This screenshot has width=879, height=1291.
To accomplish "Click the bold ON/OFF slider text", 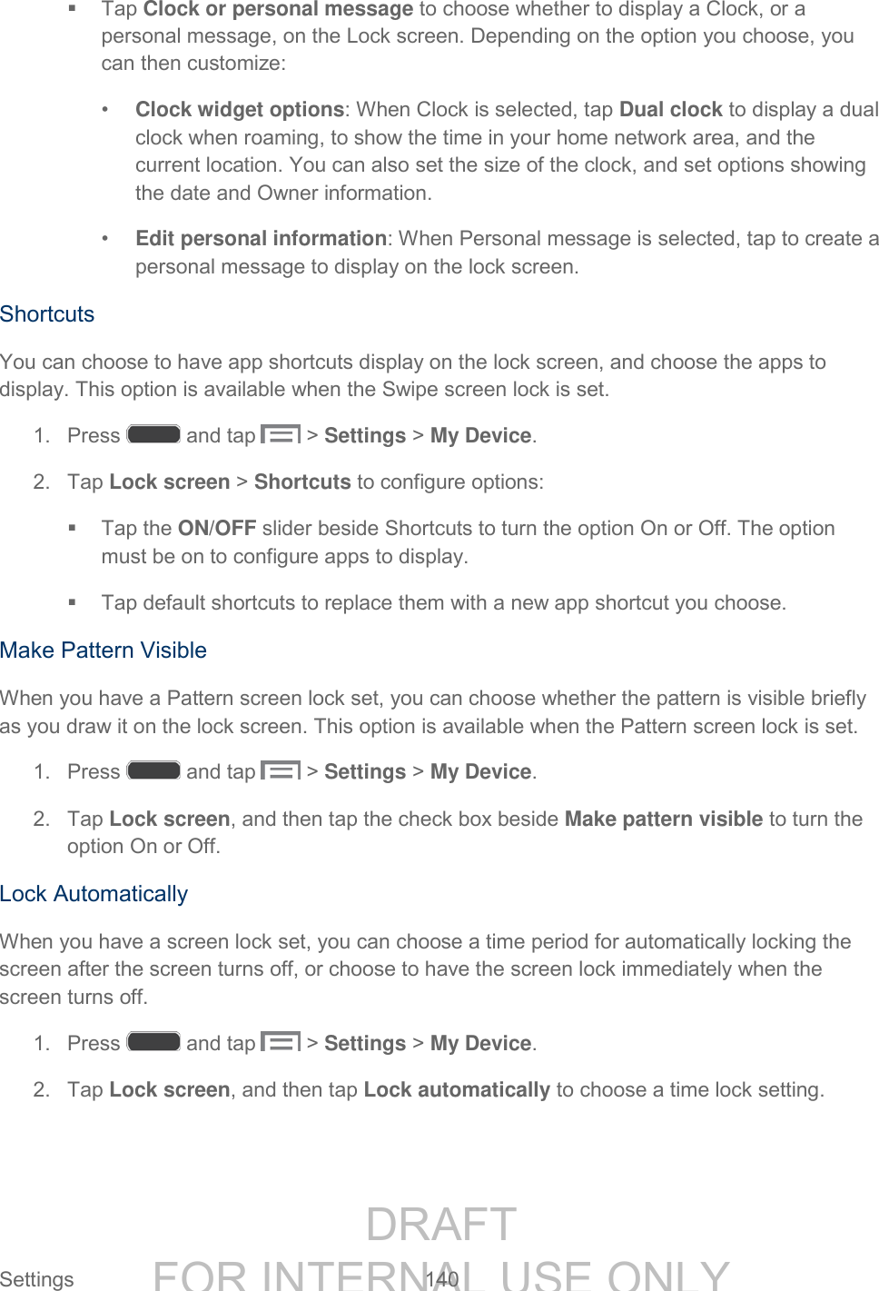I will tap(217, 529).
